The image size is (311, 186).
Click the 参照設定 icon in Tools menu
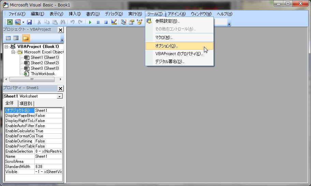tap(149, 21)
